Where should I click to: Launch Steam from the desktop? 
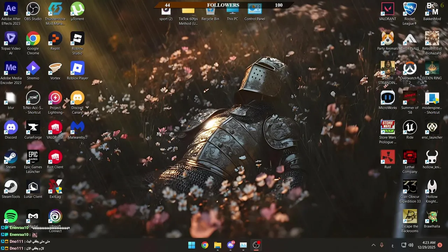pos(11,160)
